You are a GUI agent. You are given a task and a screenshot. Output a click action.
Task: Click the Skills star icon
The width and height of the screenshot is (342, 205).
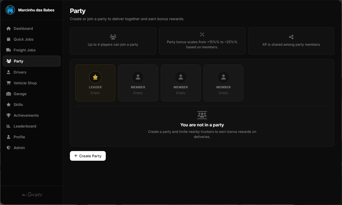point(9,104)
